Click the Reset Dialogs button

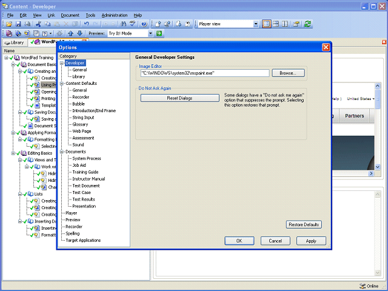(x=180, y=98)
